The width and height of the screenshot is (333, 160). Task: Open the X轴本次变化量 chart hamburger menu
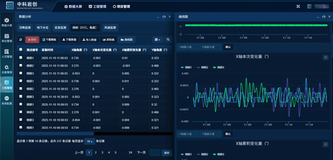(x=326, y=57)
